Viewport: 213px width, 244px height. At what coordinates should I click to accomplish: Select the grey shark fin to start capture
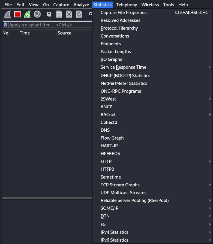[7, 14]
